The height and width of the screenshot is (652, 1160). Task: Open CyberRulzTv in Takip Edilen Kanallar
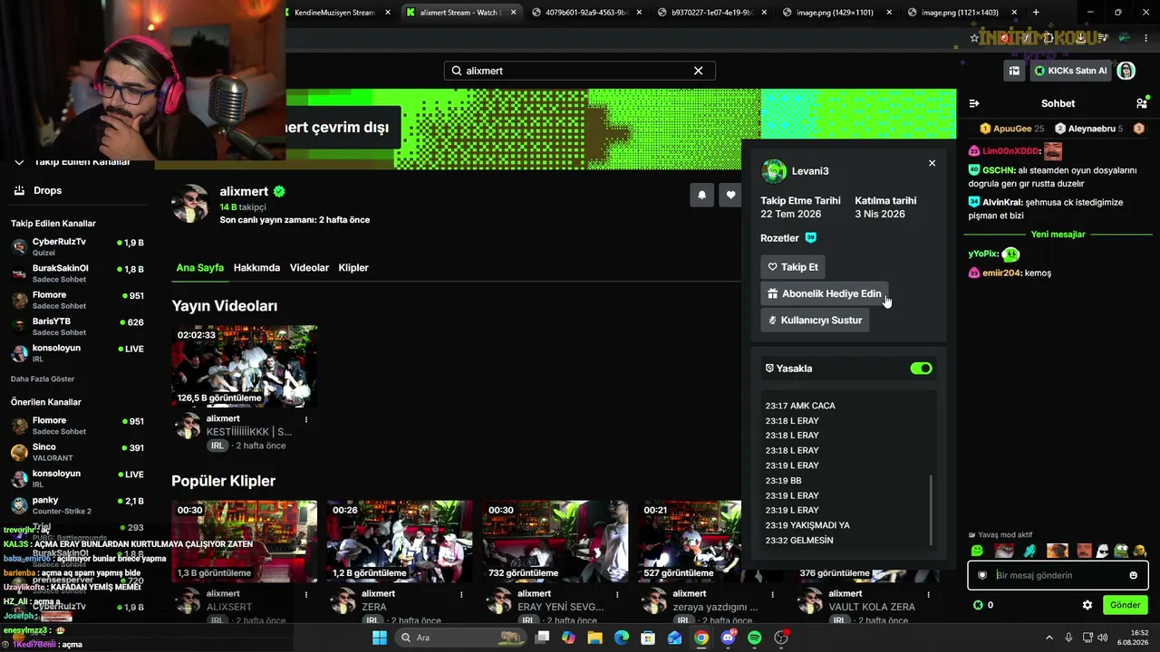[78, 246]
